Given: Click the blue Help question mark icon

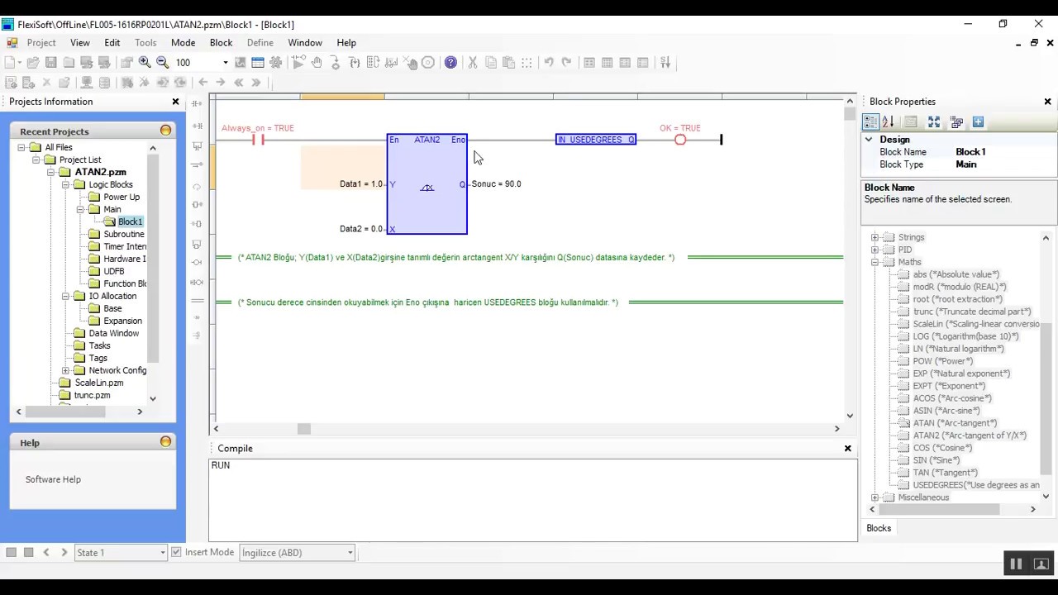Looking at the screenshot, I should click(450, 63).
